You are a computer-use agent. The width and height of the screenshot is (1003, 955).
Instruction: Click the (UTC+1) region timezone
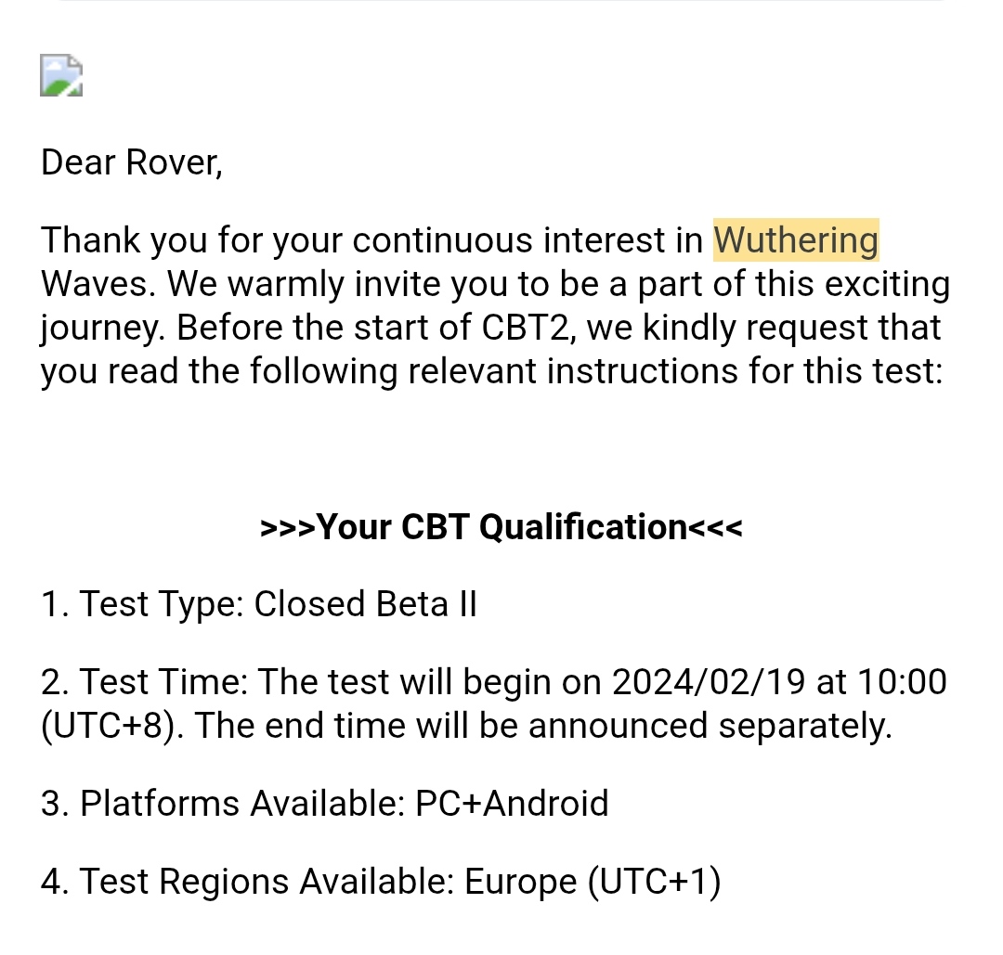(x=654, y=881)
